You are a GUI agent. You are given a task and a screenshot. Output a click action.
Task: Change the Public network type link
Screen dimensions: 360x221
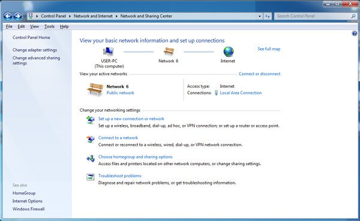pos(120,93)
